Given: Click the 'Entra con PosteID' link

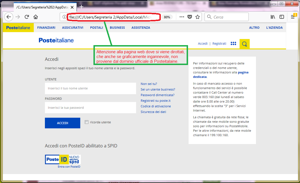Looking at the screenshot, I should (69, 167).
